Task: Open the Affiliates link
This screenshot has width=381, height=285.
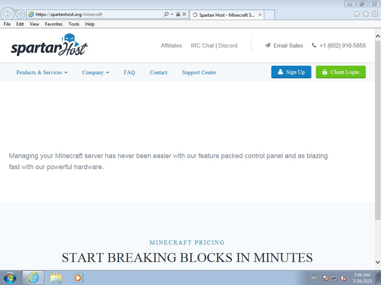Action: tap(171, 46)
